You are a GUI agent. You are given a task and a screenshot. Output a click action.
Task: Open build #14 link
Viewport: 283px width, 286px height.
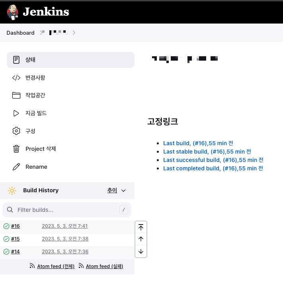click(x=16, y=252)
